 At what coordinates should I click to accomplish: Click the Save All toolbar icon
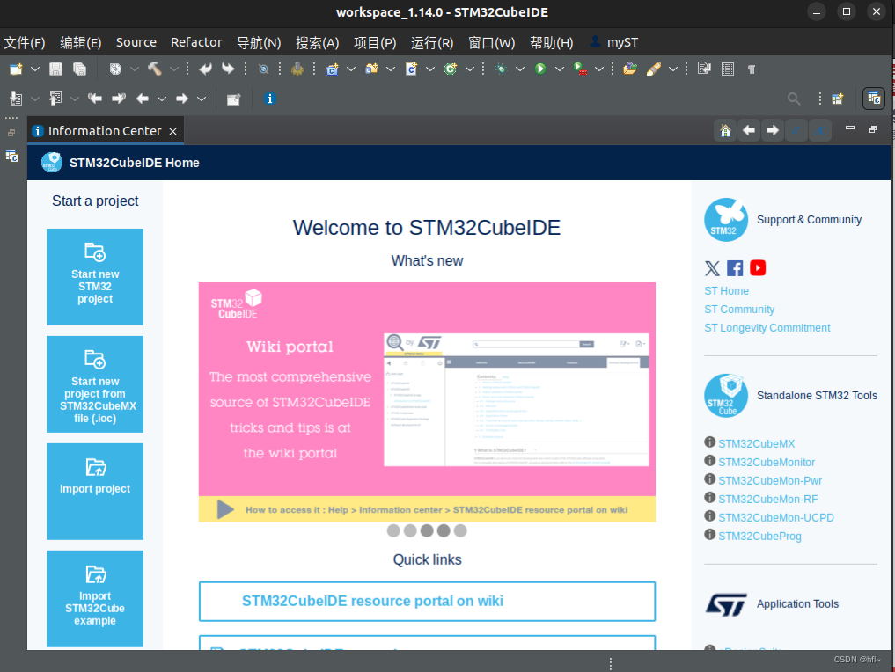[79, 69]
